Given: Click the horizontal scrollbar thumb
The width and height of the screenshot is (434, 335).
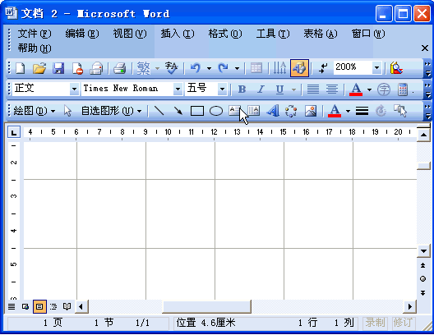Looking at the screenshot, I should click(206, 306).
